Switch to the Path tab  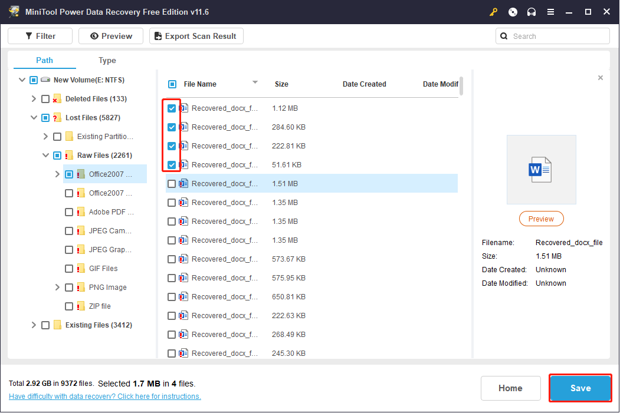(x=44, y=60)
